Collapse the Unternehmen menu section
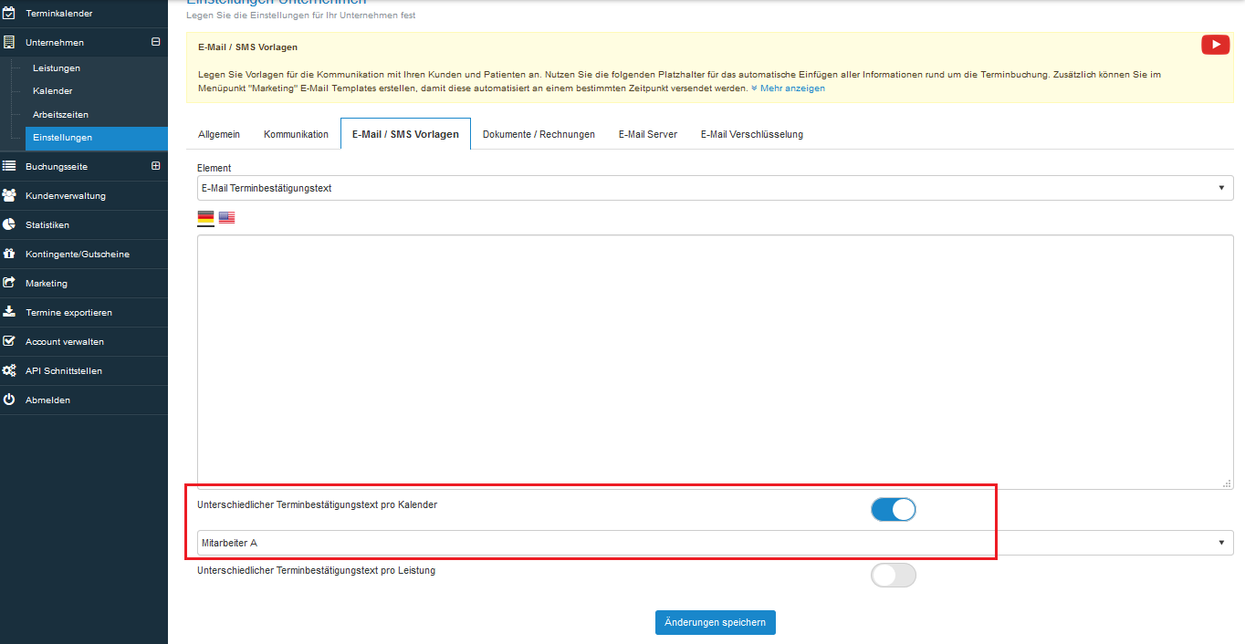Viewport: 1245px width, 644px height. [x=155, y=42]
